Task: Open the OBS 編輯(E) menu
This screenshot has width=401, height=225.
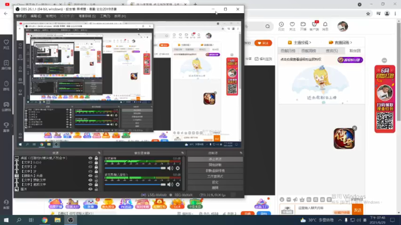Action: (x=36, y=16)
